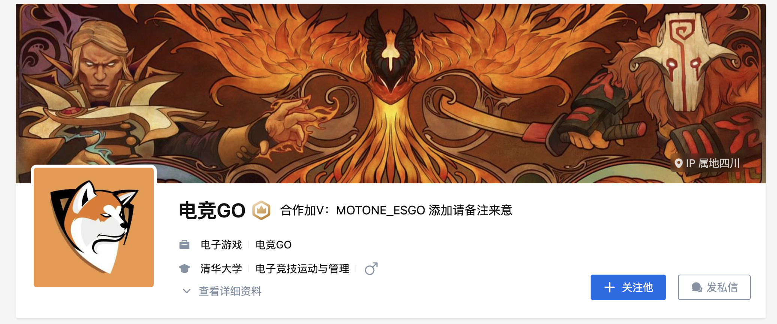Open 查看详细资料 to view detailed info

click(230, 291)
